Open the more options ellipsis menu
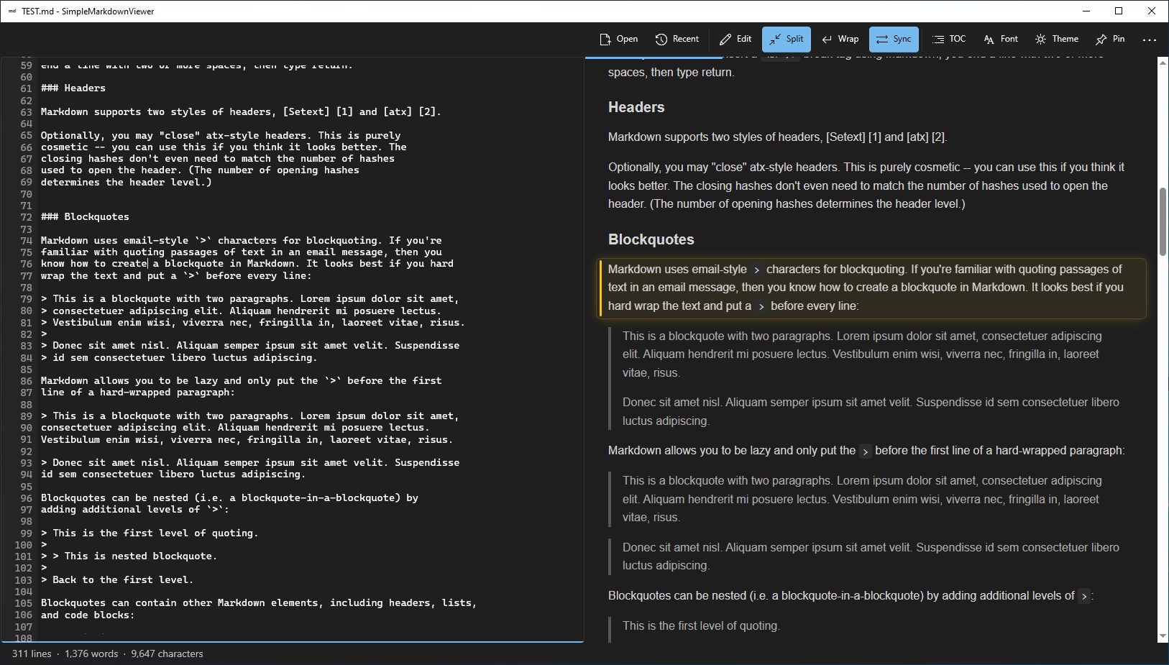1169x665 pixels. tap(1150, 40)
